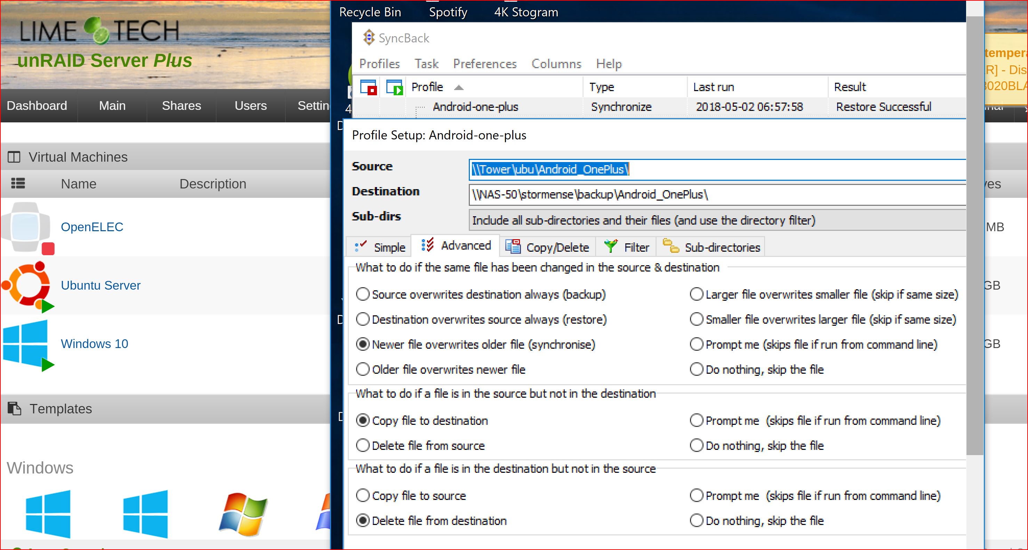Open the unRAID Main page
The image size is (1028, 550).
[112, 106]
